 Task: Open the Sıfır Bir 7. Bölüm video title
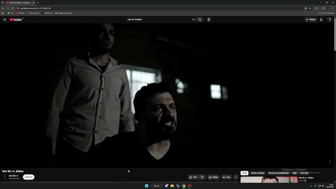coord(306,178)
